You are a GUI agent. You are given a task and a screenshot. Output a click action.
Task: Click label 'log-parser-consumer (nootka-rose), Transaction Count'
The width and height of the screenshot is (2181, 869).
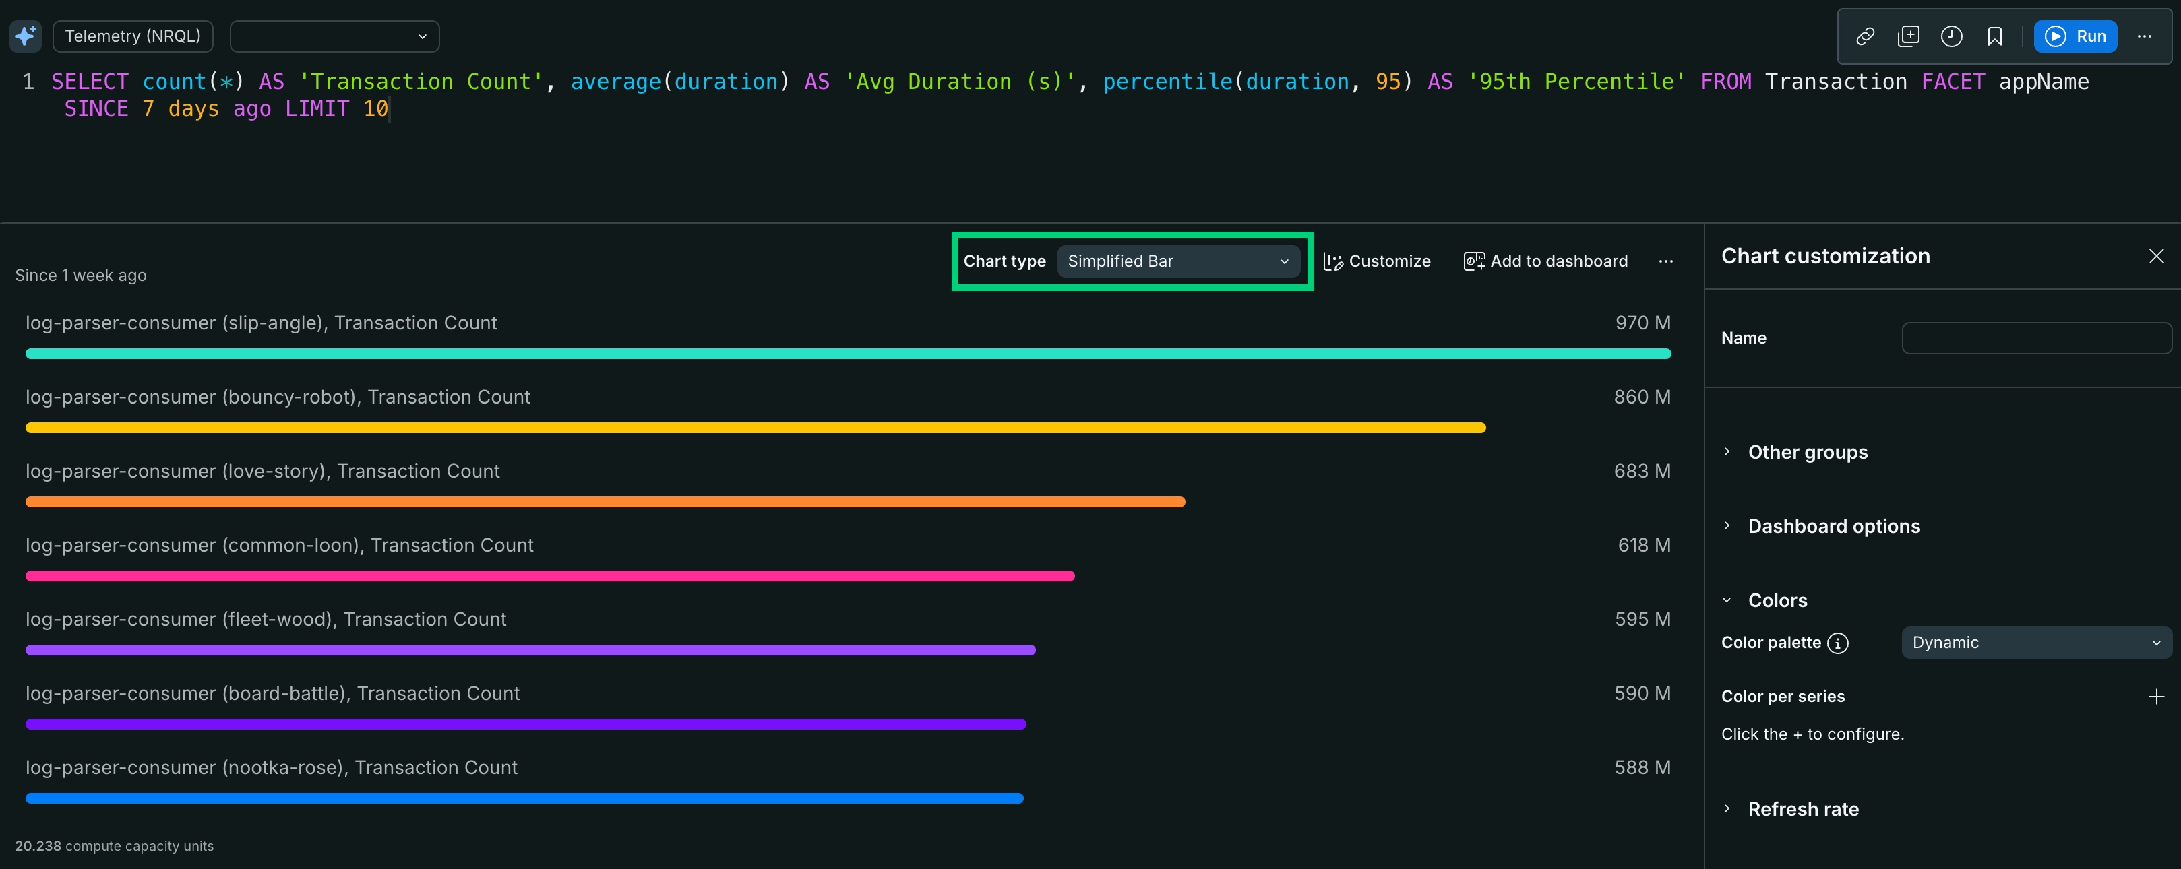[x=271, y=767]
